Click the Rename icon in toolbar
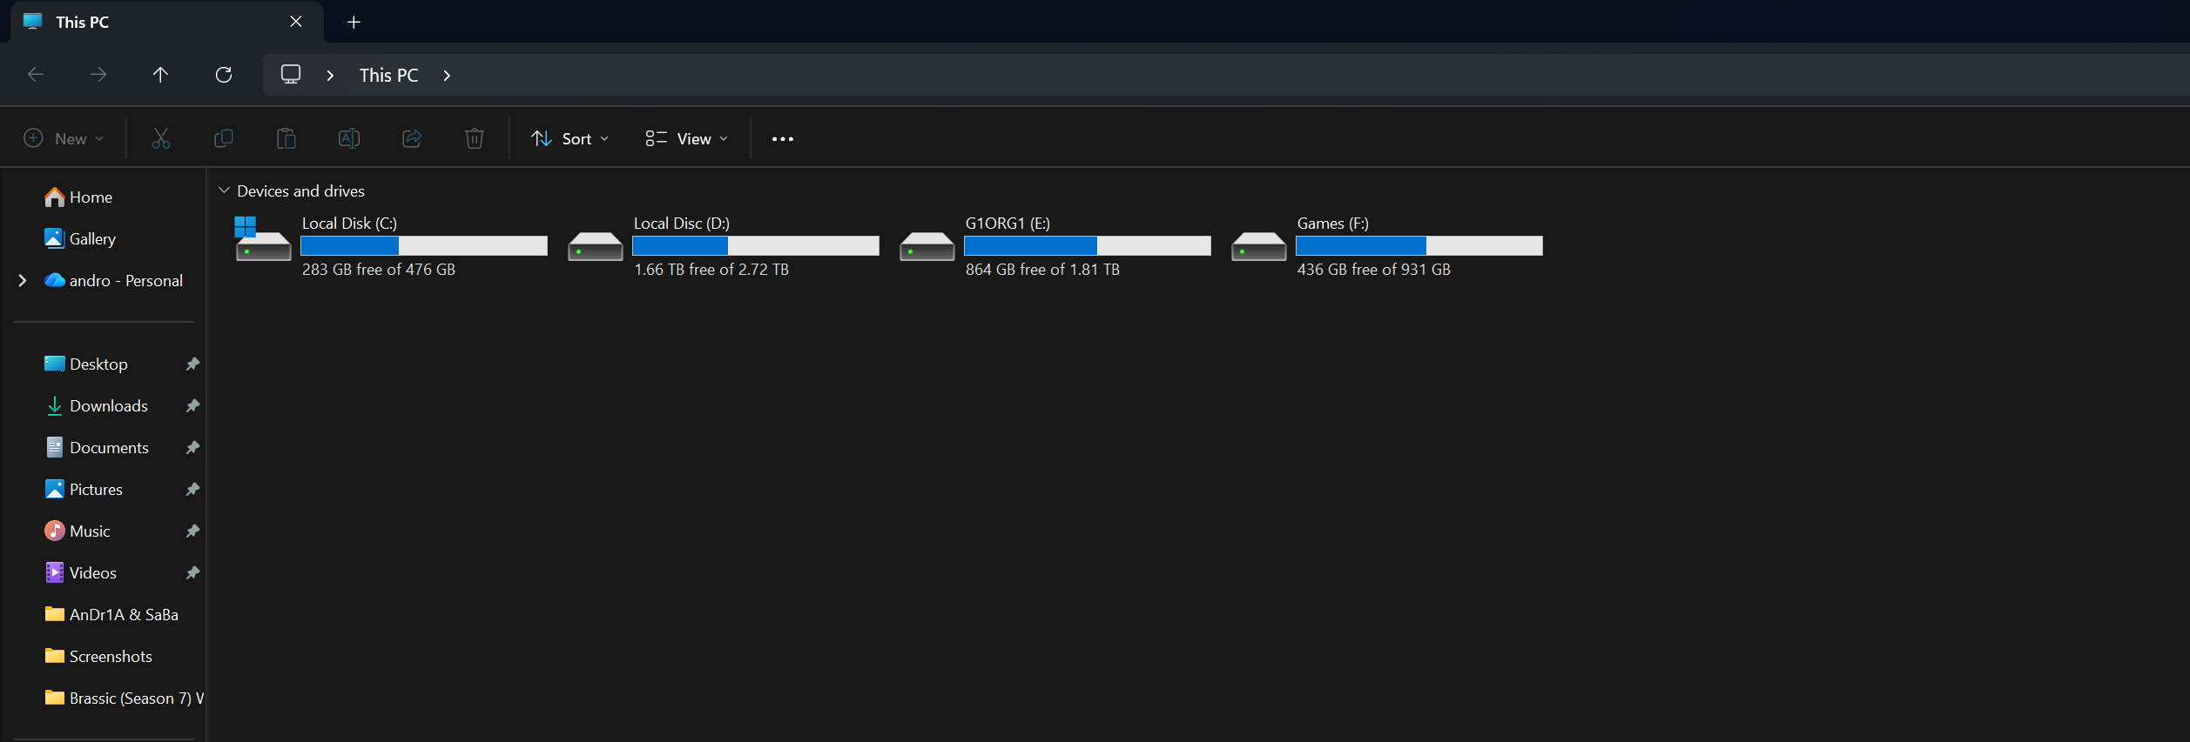Viewport: 2190px width, 742px height. pos(349,138)
